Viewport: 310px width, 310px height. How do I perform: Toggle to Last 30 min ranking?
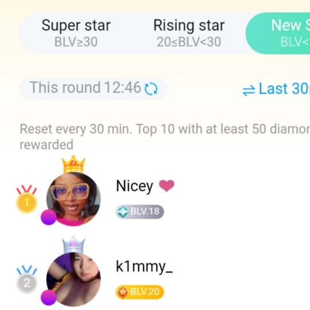tap(276, 89)
